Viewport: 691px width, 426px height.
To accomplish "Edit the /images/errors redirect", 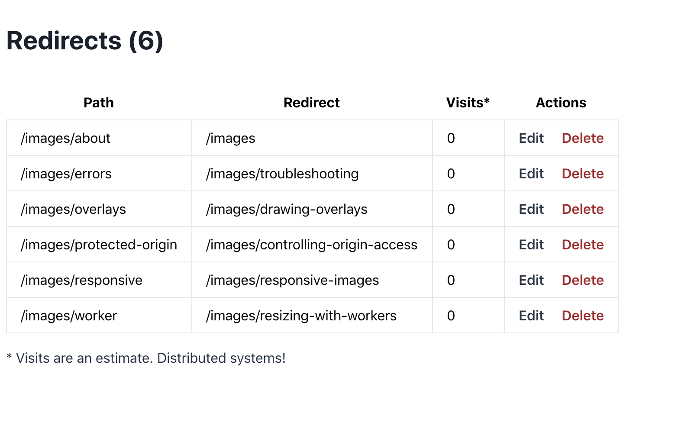I will pos(531,174).
